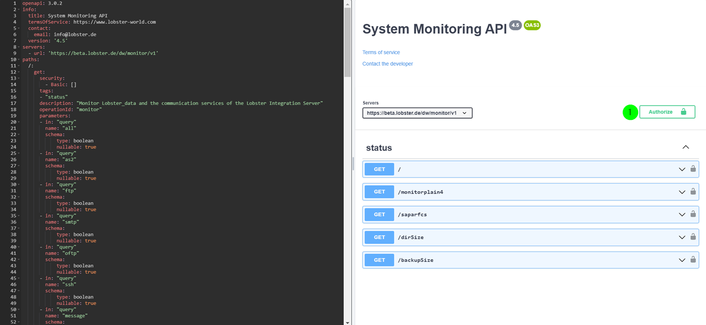Click the '- Basic: []' editor line
Image resolution: width=706 pixels, height=325 pixels.
pos(61,84)
